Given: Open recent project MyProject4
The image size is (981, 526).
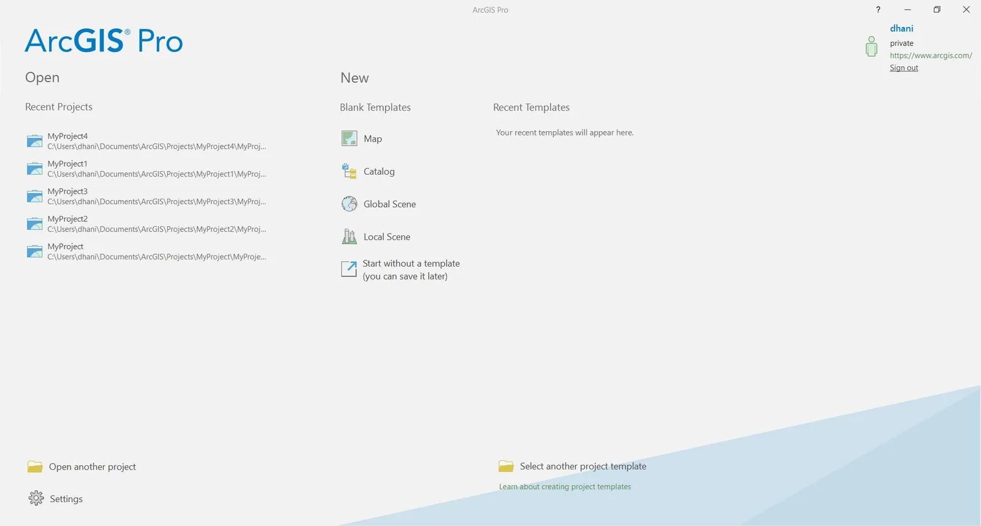Looking at the screenshot, I should tap(147, 141).
